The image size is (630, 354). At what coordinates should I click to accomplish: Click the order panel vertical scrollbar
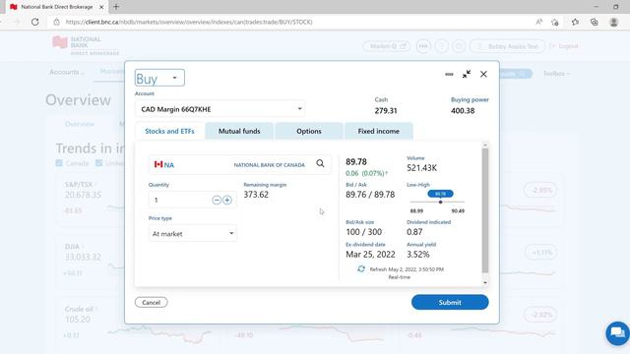point(485,210)
